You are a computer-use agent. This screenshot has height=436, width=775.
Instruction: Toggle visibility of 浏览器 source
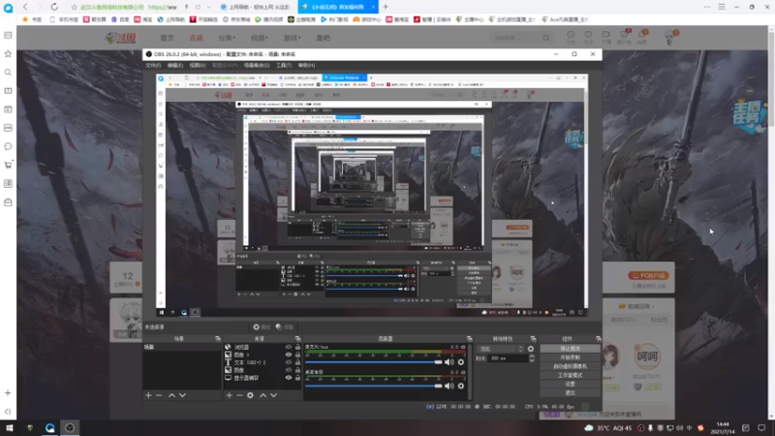tap(289, 347)
